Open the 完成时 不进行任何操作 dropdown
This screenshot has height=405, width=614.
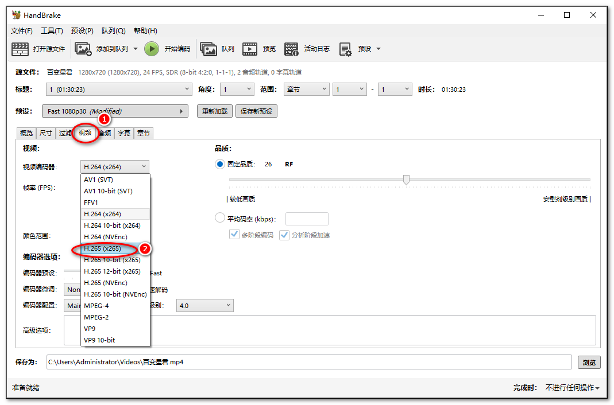tap(573, 388)
